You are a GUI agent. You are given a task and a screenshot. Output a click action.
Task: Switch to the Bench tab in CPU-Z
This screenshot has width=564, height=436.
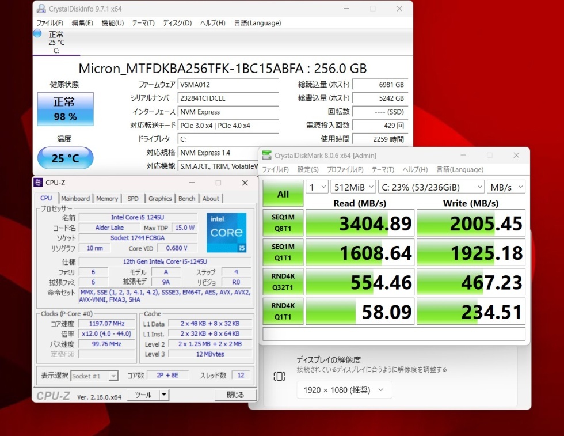(x=186, y=198)
